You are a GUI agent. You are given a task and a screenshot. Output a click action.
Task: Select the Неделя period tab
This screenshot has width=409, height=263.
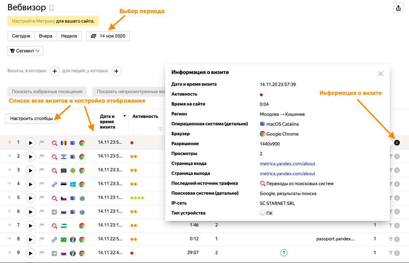[x=69, y=36]
